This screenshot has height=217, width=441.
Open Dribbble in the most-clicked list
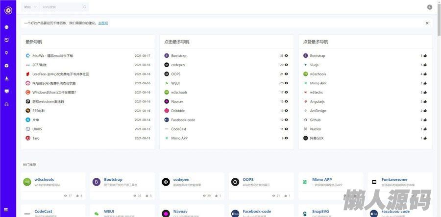(x=178, y=111)
